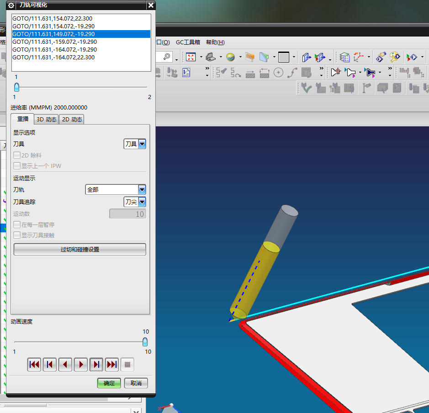Open the 帮助(H) menu
The height and width of the screenshot is (413, 429).
pos(215,42)
